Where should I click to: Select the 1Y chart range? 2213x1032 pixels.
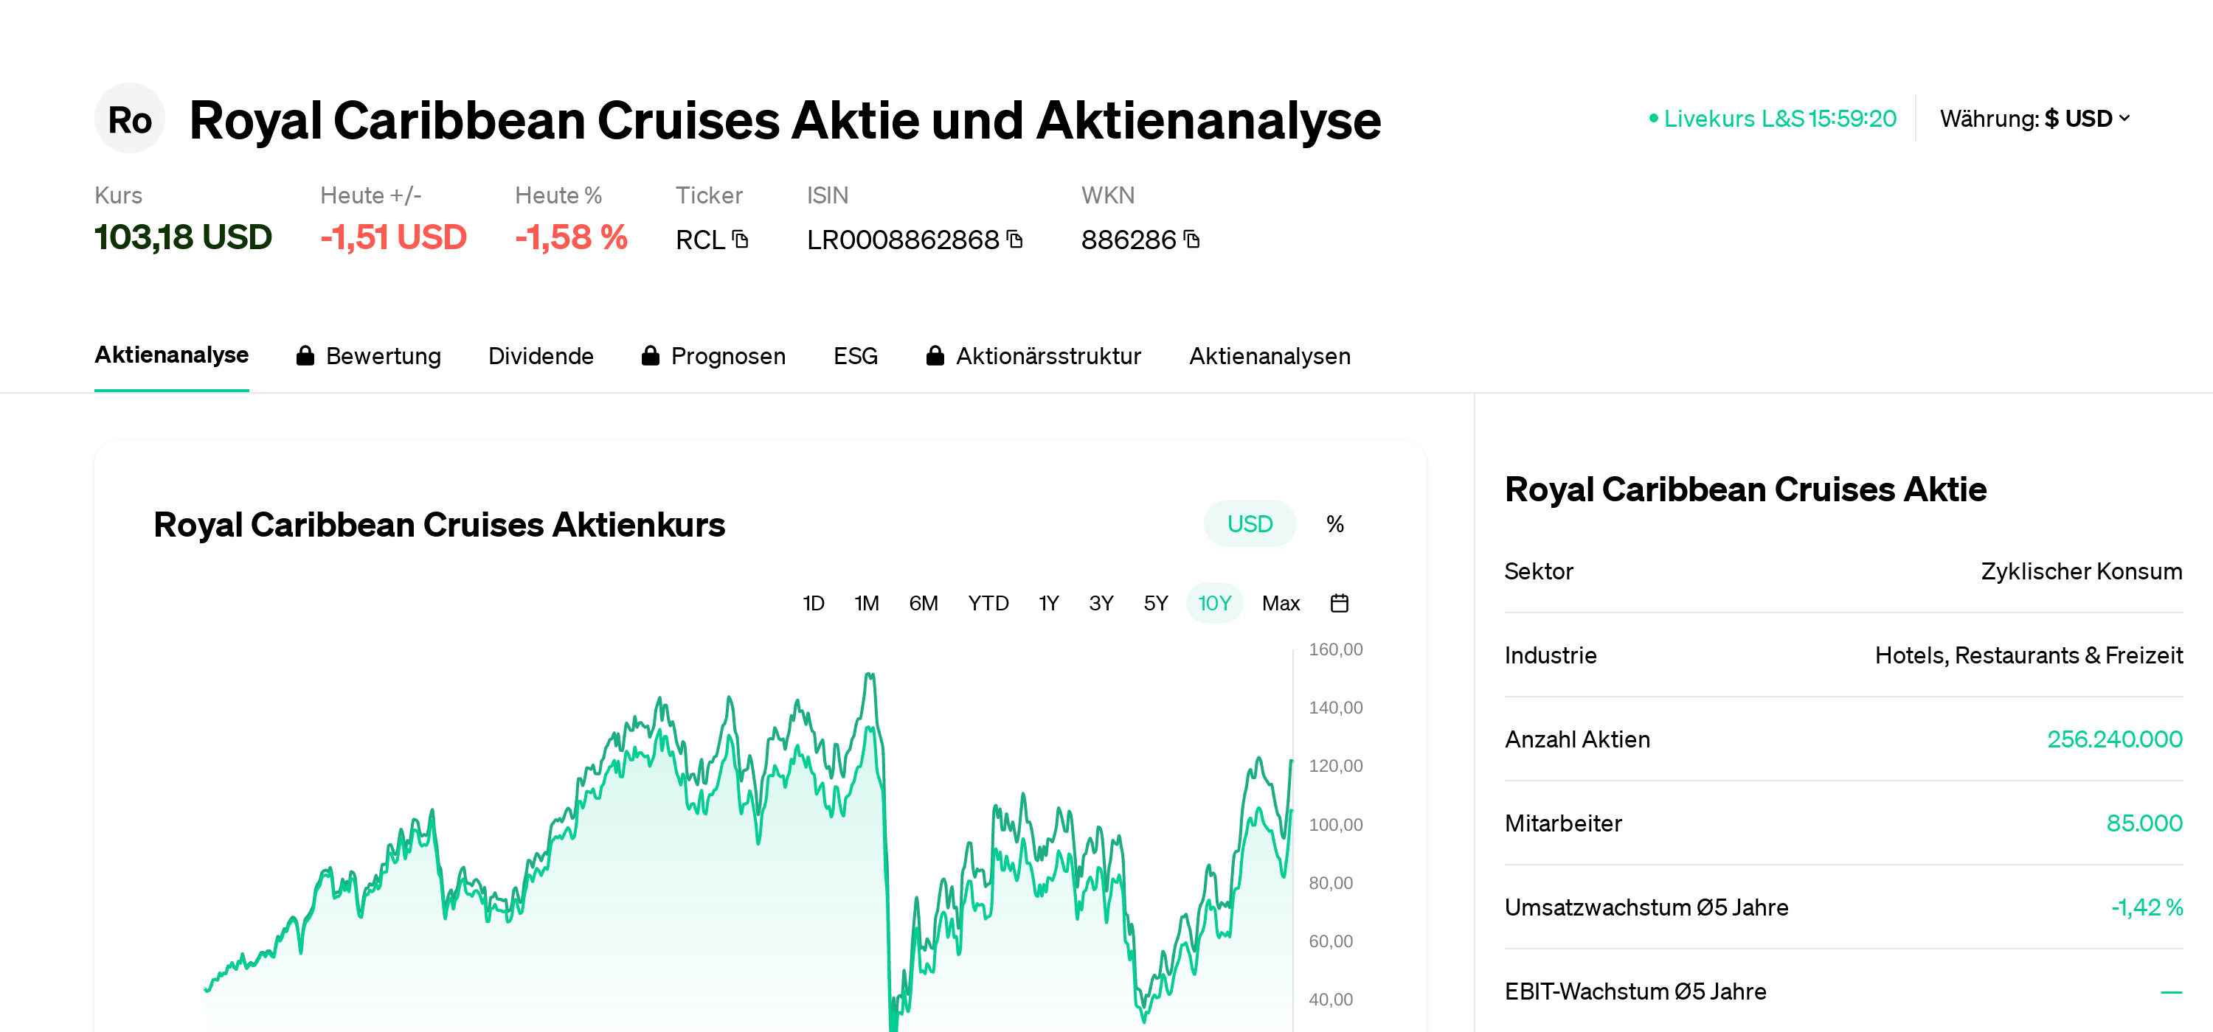[x=1048, y=604]
